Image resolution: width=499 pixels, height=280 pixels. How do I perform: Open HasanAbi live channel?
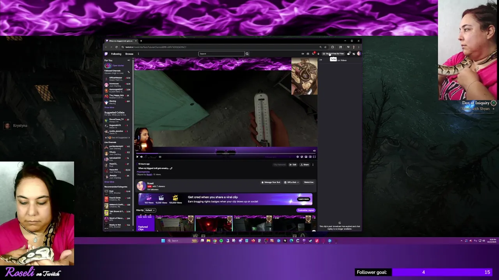point(117,170)
